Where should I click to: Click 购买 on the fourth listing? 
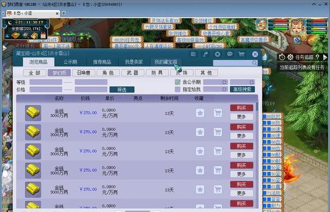[x=242, y=165]
